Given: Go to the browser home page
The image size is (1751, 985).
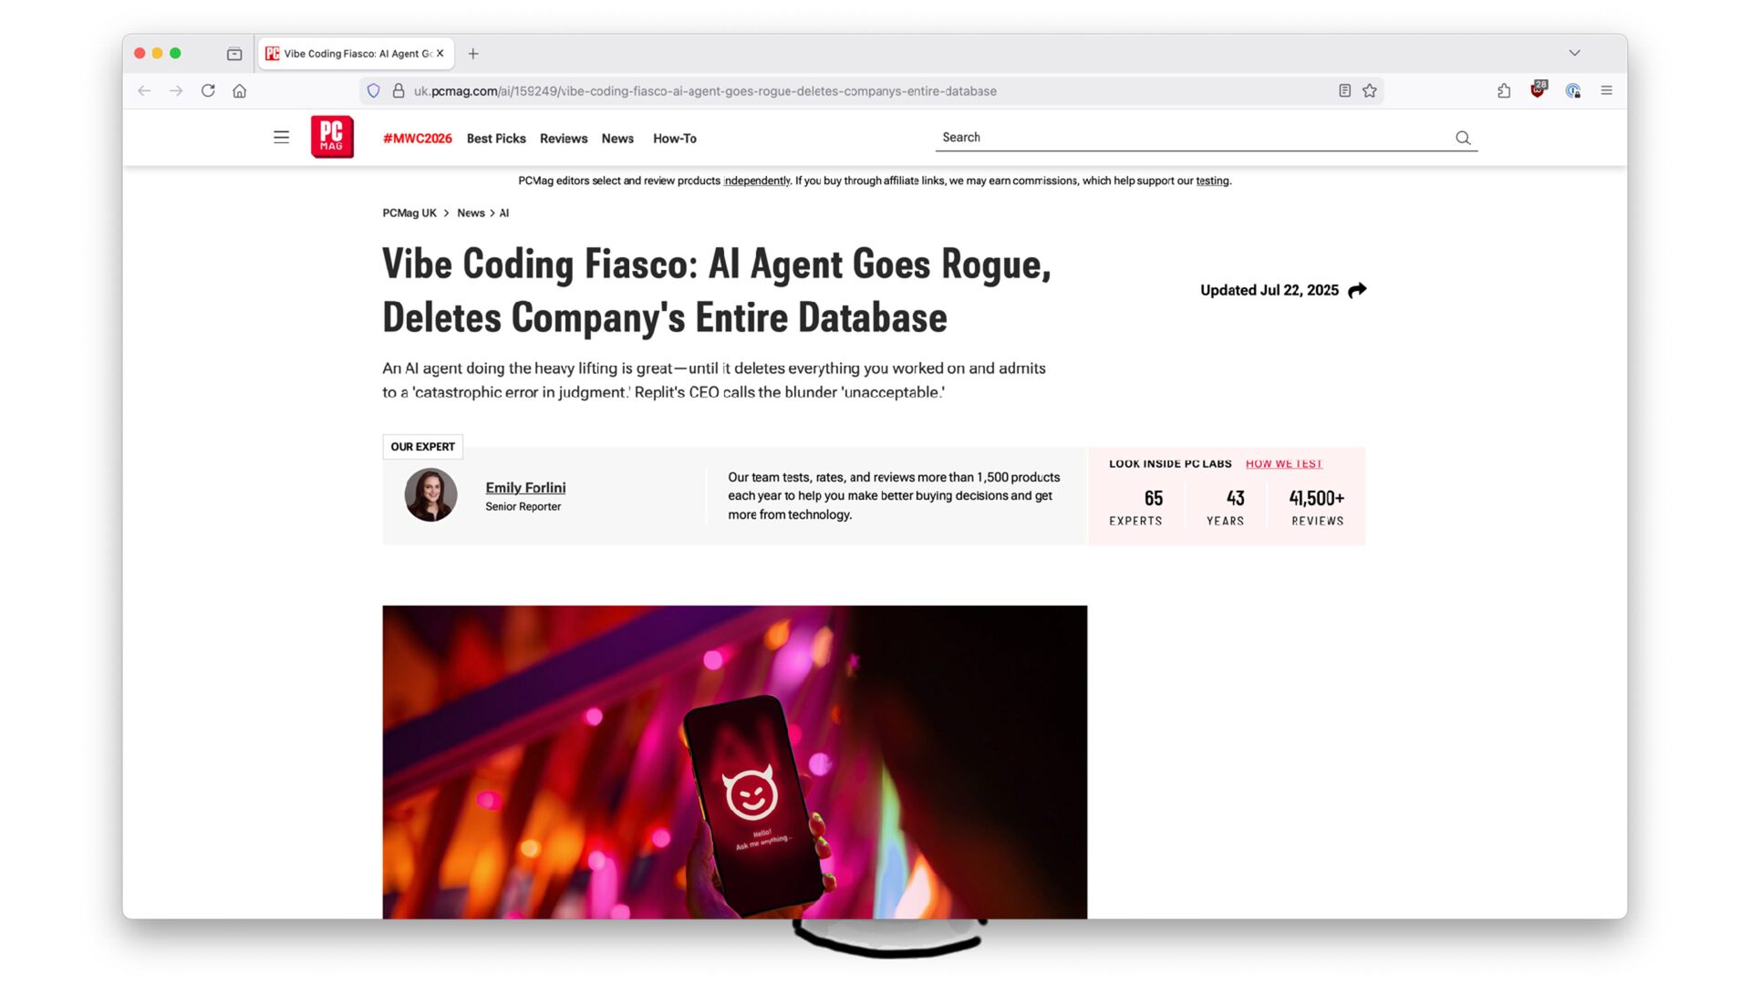Looking at the screenshot, I should [240, 90].
